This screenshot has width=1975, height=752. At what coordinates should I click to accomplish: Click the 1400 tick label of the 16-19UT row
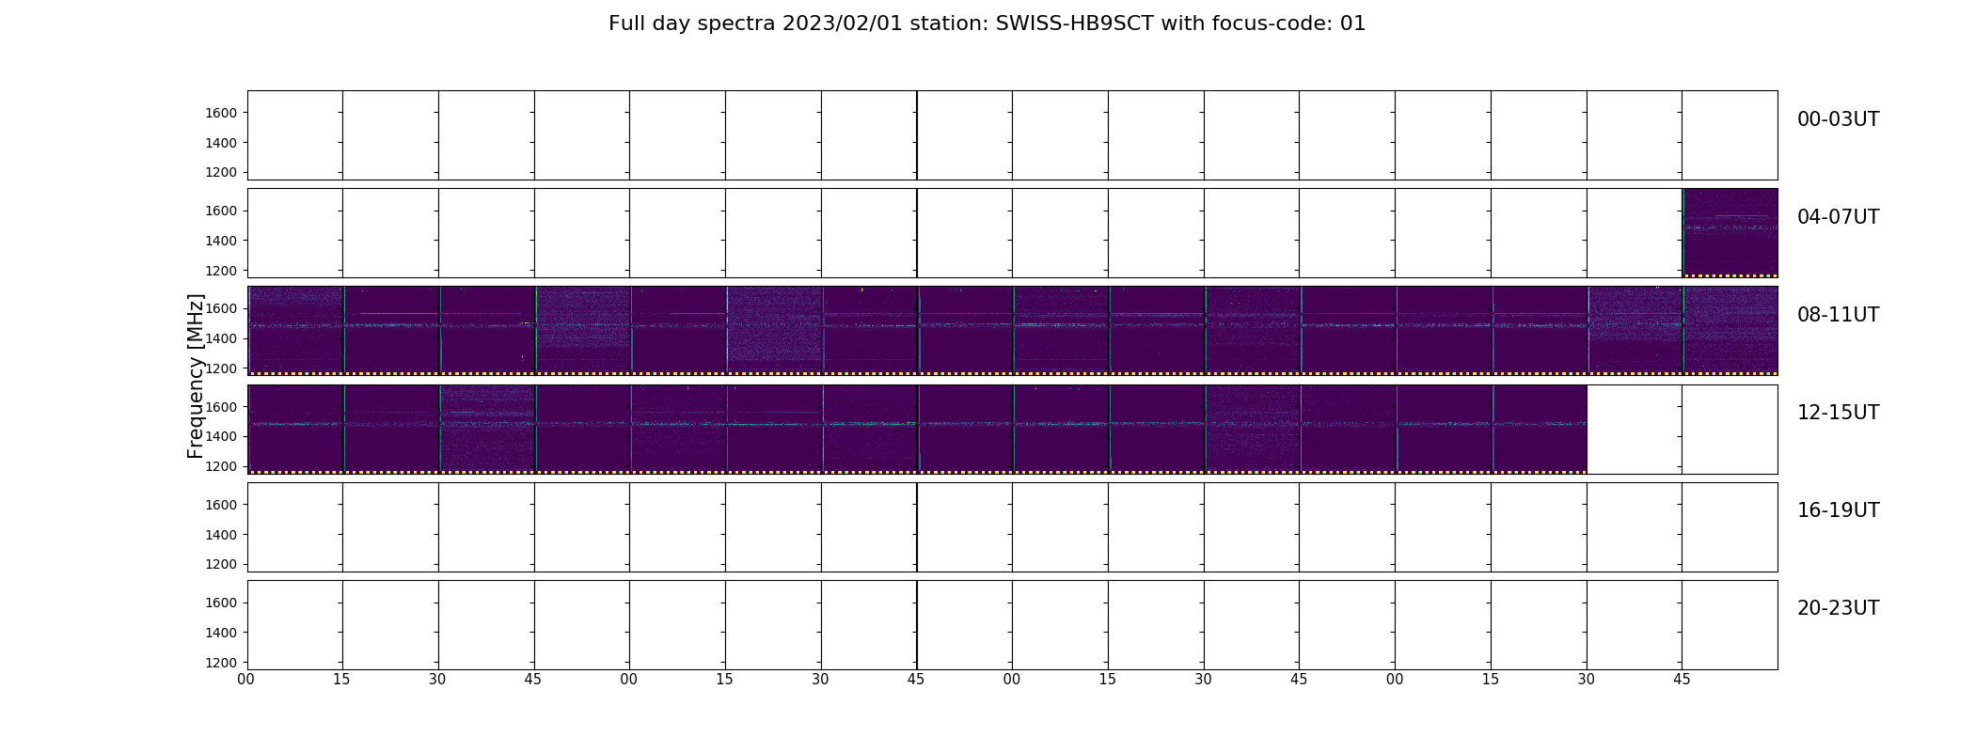click(221, 535)
